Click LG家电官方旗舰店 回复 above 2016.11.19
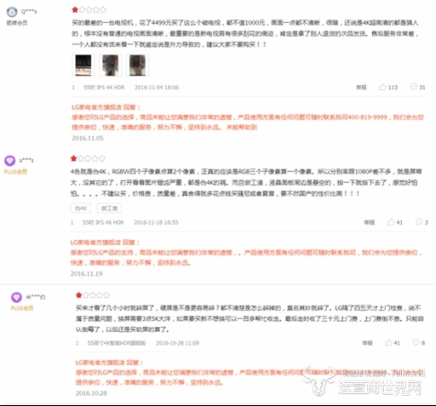The image size is (436, 406). point(105,243)
